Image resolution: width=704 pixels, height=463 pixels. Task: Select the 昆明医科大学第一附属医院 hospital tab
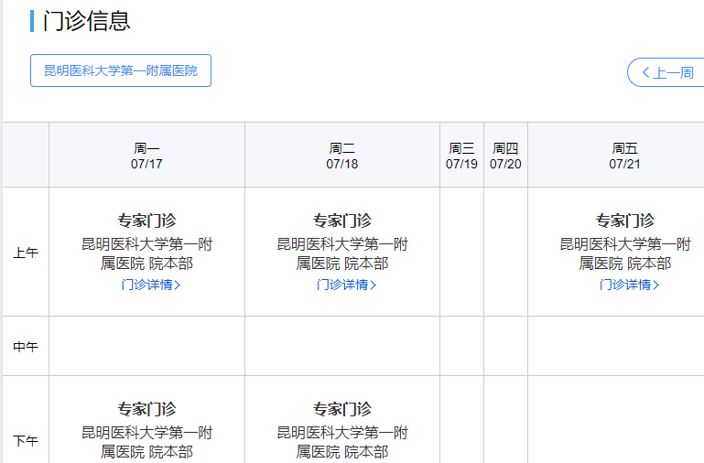tap(121, 70)
